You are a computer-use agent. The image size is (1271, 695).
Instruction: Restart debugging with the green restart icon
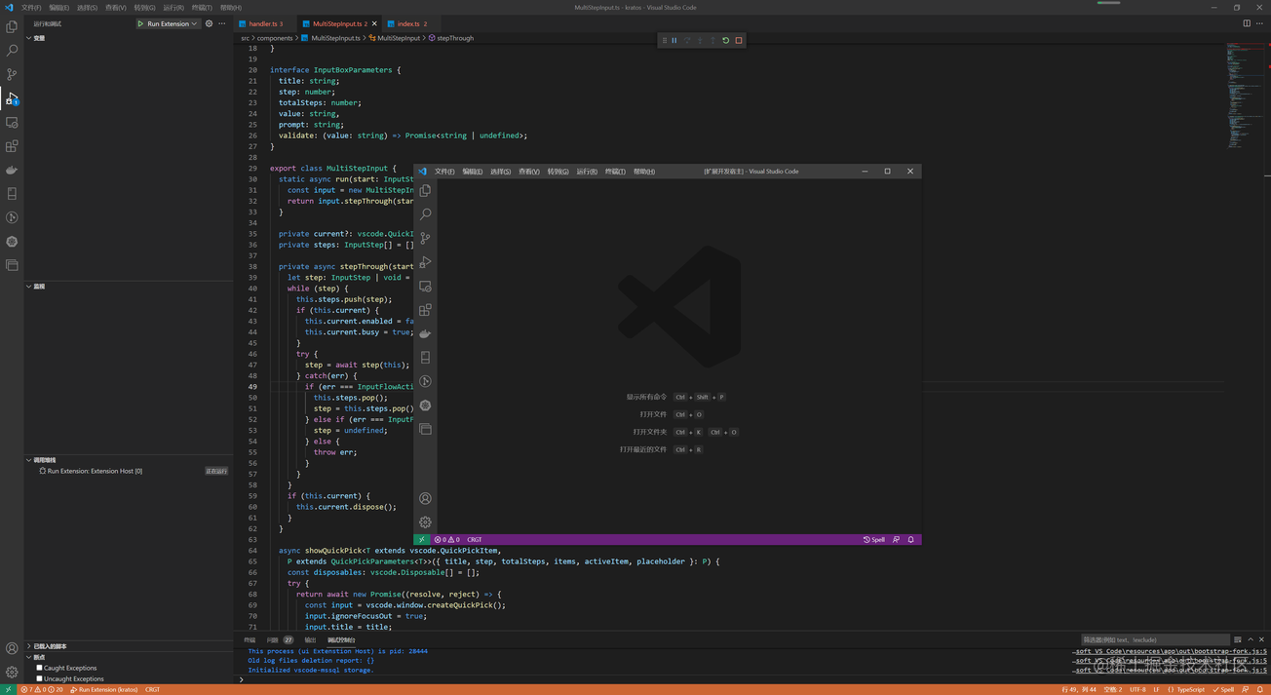[725, 41]
